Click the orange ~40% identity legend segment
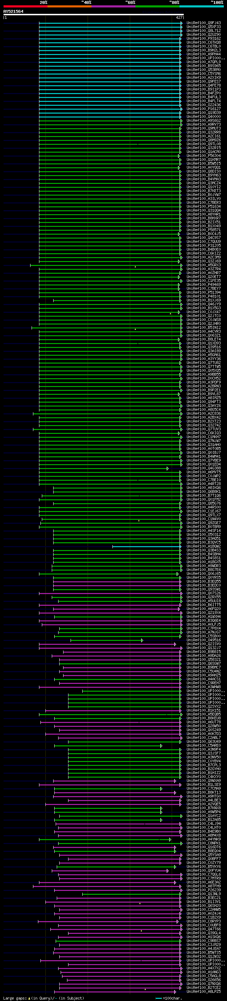 [70, 6]
